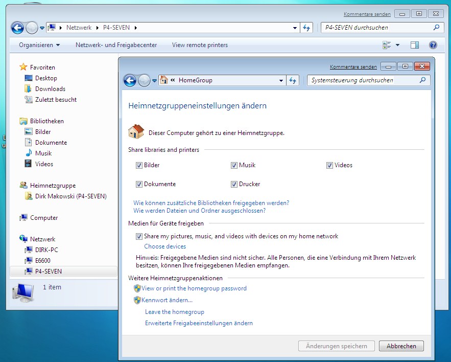Uncheck the Bilder sharing checkbox
This screenshot has width=451, height=362.
click(x=139, y=165)
